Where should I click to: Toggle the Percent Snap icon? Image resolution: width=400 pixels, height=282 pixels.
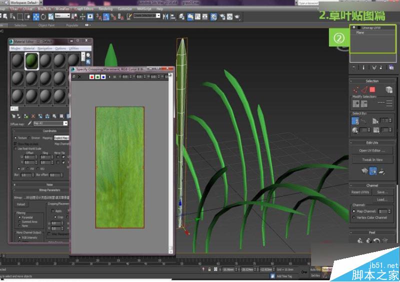(113, 17)
